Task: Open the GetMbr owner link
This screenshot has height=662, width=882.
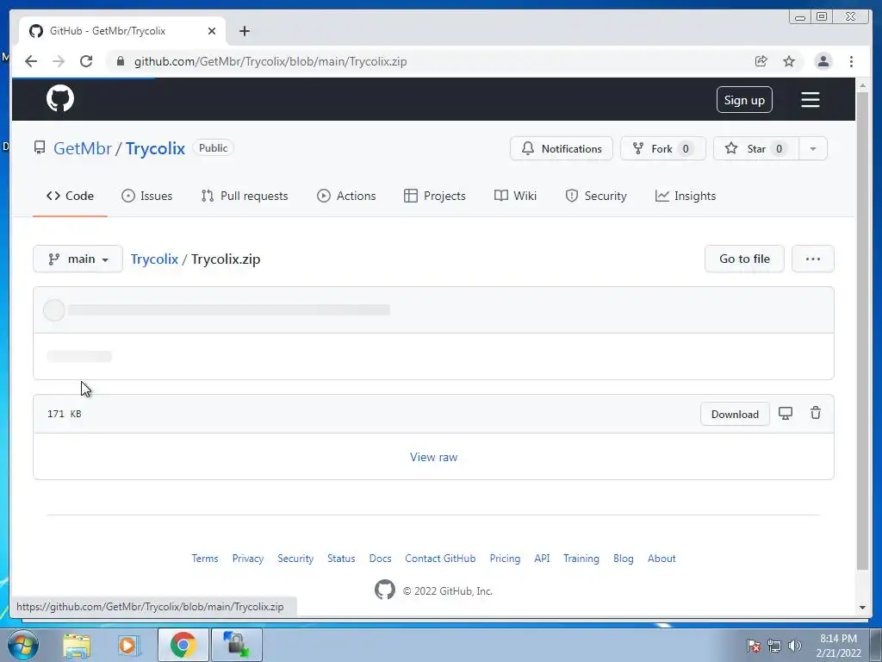Action: pos(83,148)
